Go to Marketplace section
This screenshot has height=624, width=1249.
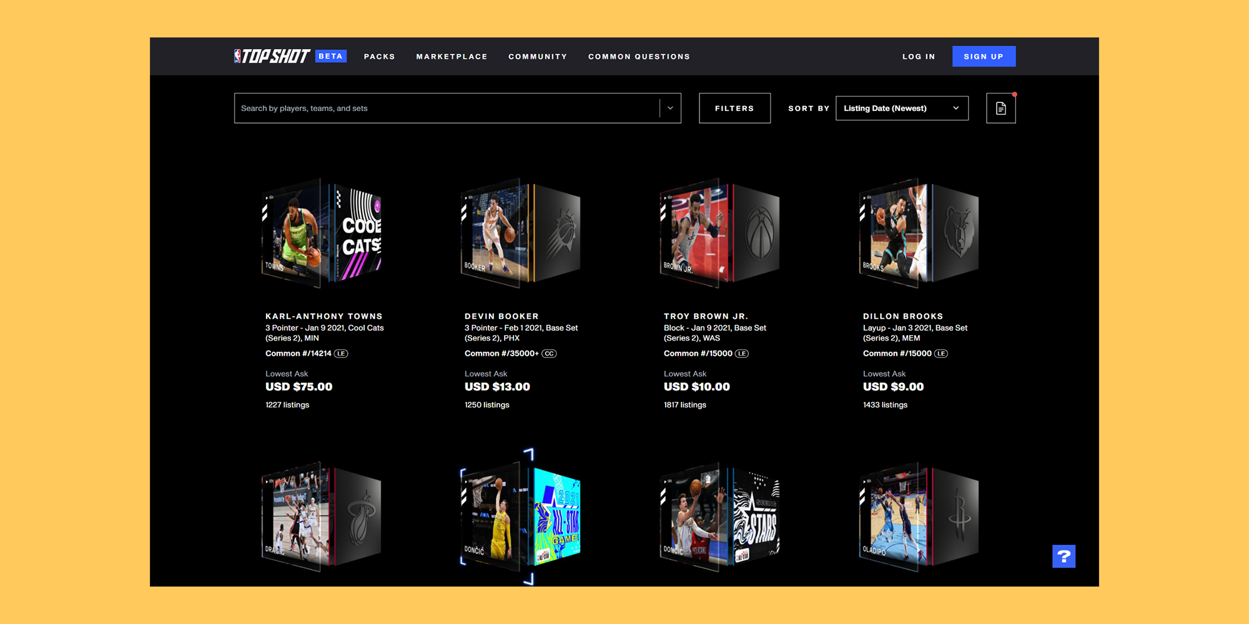452,57
